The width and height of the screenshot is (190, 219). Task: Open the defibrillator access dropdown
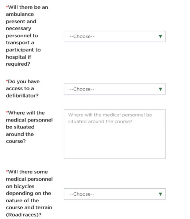115,89
